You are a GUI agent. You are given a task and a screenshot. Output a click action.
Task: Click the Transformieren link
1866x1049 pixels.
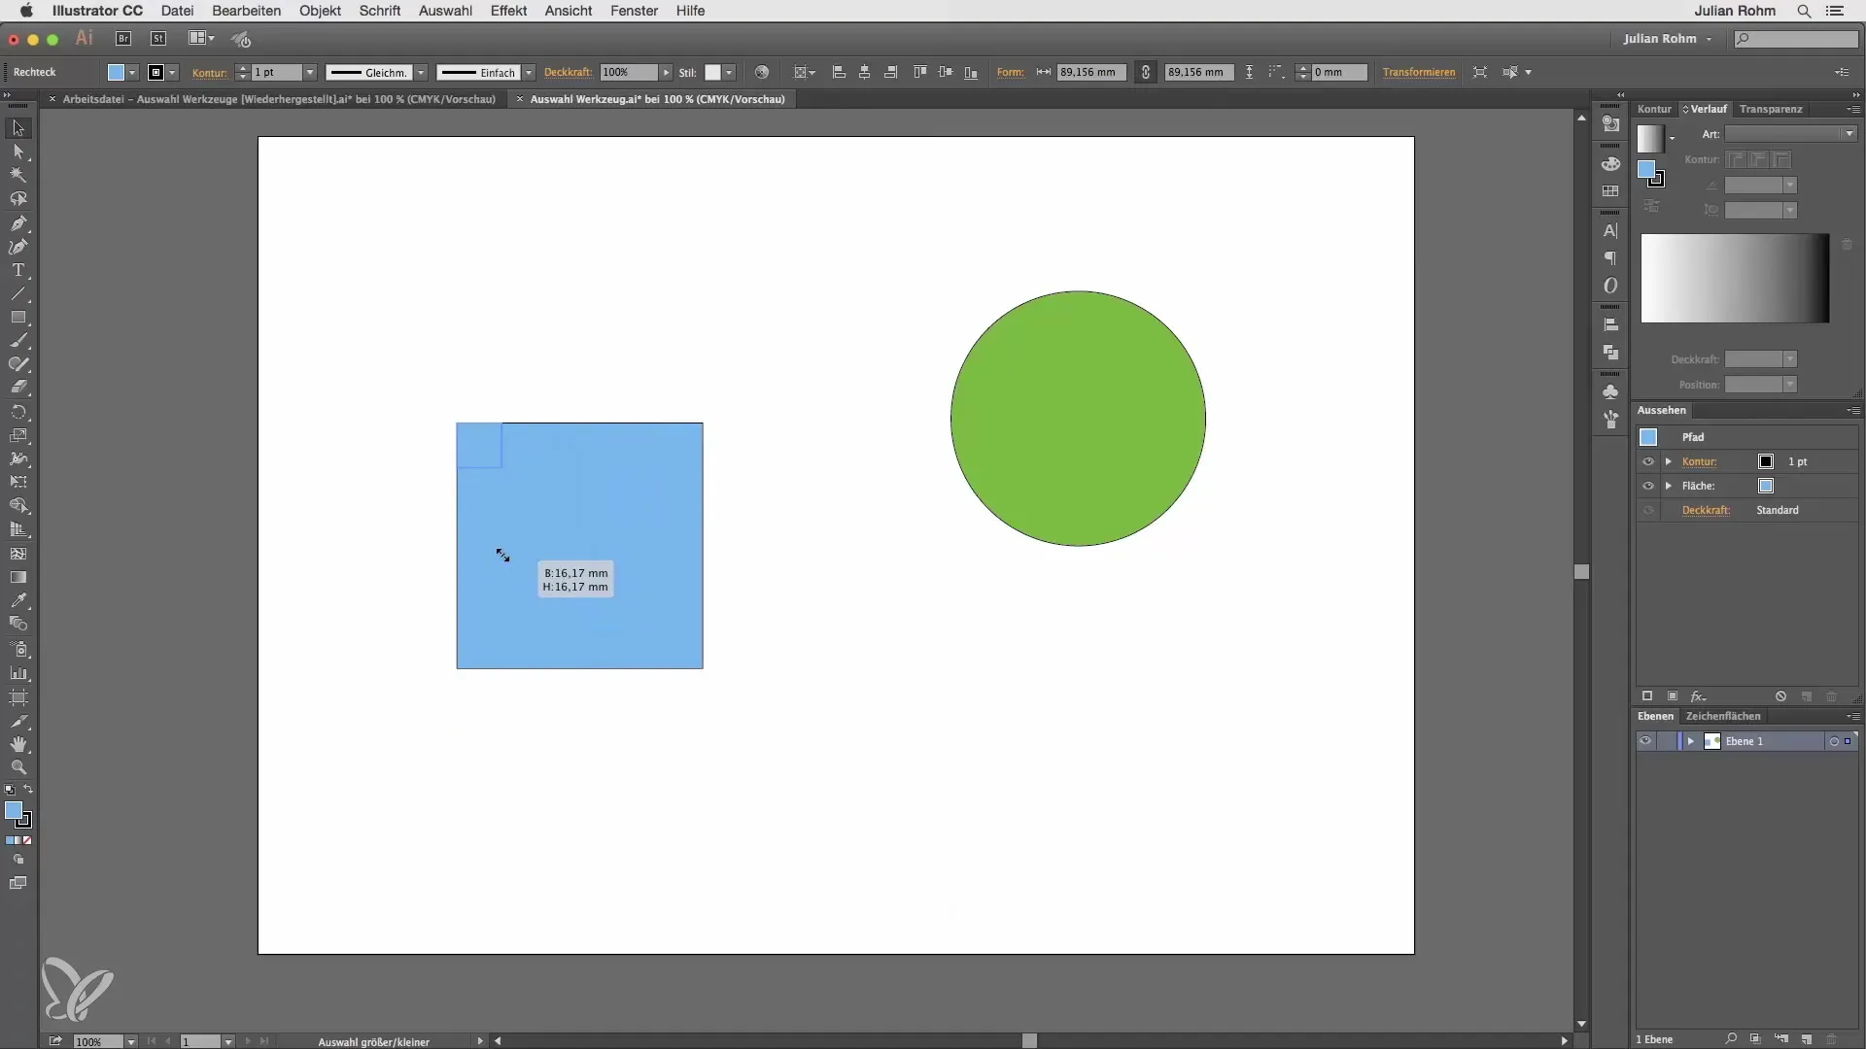[1419, 73]
